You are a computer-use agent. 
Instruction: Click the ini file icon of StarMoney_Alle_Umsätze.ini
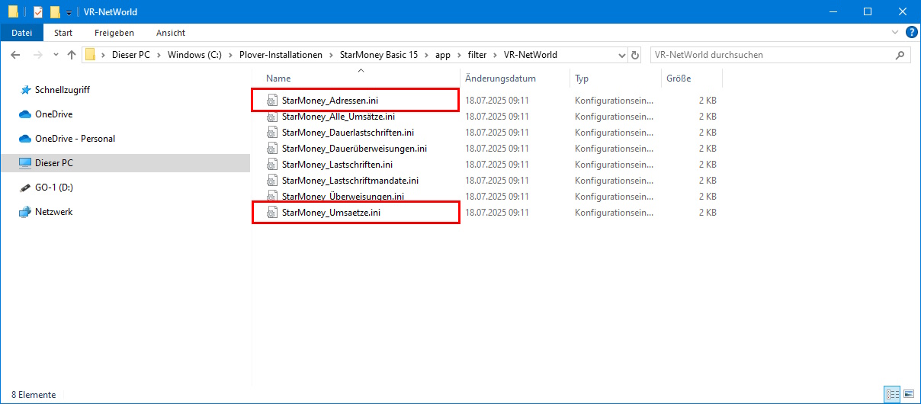[x=272, y=116]
